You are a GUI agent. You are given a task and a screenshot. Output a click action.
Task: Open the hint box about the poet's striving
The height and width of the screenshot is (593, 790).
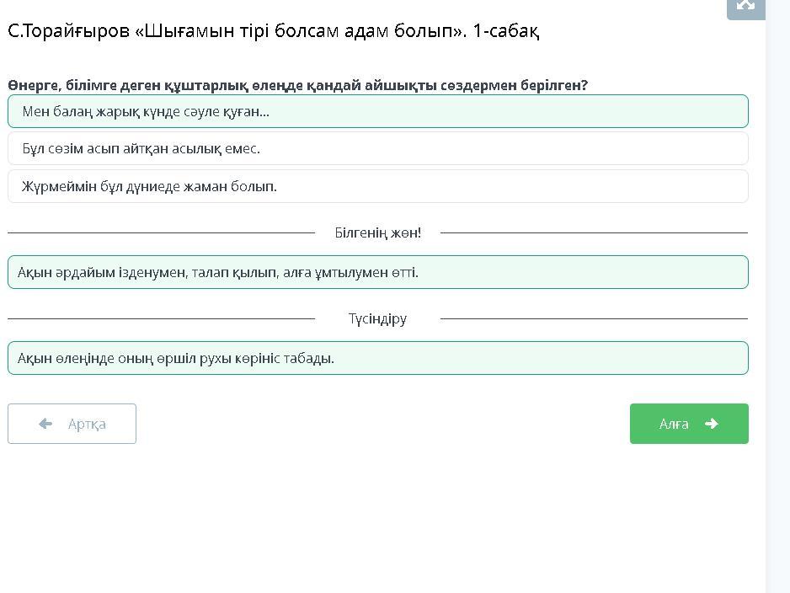(x=377, y=272)
